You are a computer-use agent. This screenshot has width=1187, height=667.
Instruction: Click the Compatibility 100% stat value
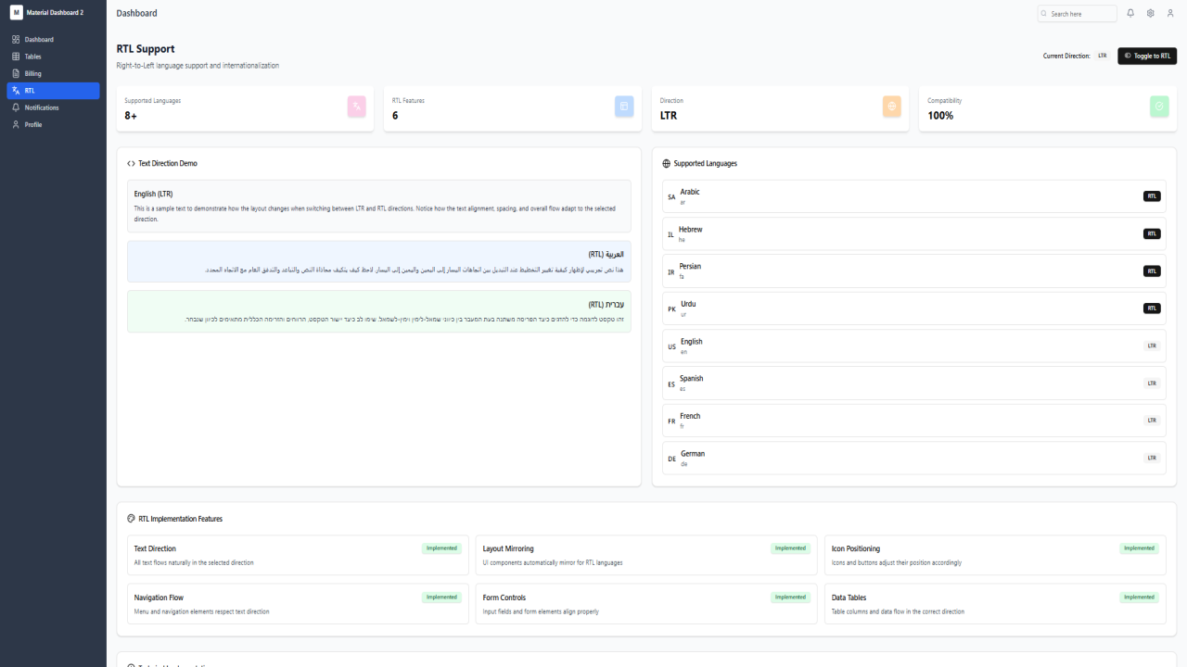940,116
